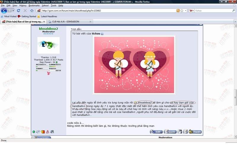The image size is (237, 148).
Task: Open the Getting Started bookmark
Action: click(27, 16)
